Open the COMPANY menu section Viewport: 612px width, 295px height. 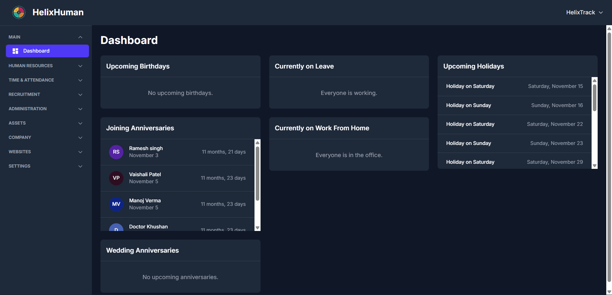[x=46, y=138]
